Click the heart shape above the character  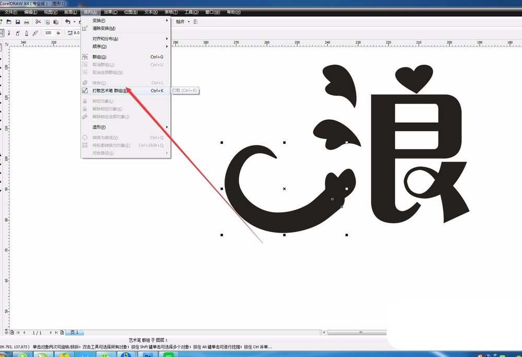point(414,79)
